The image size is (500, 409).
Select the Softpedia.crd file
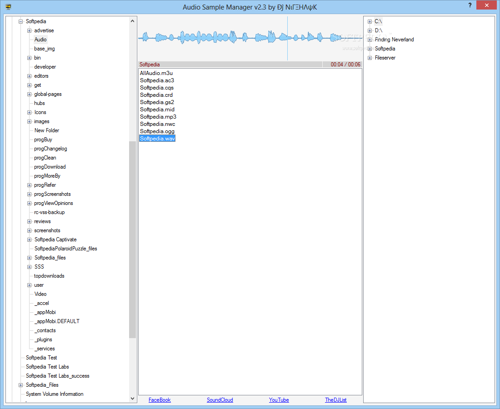pyautogui.click(x=156, y=95)
